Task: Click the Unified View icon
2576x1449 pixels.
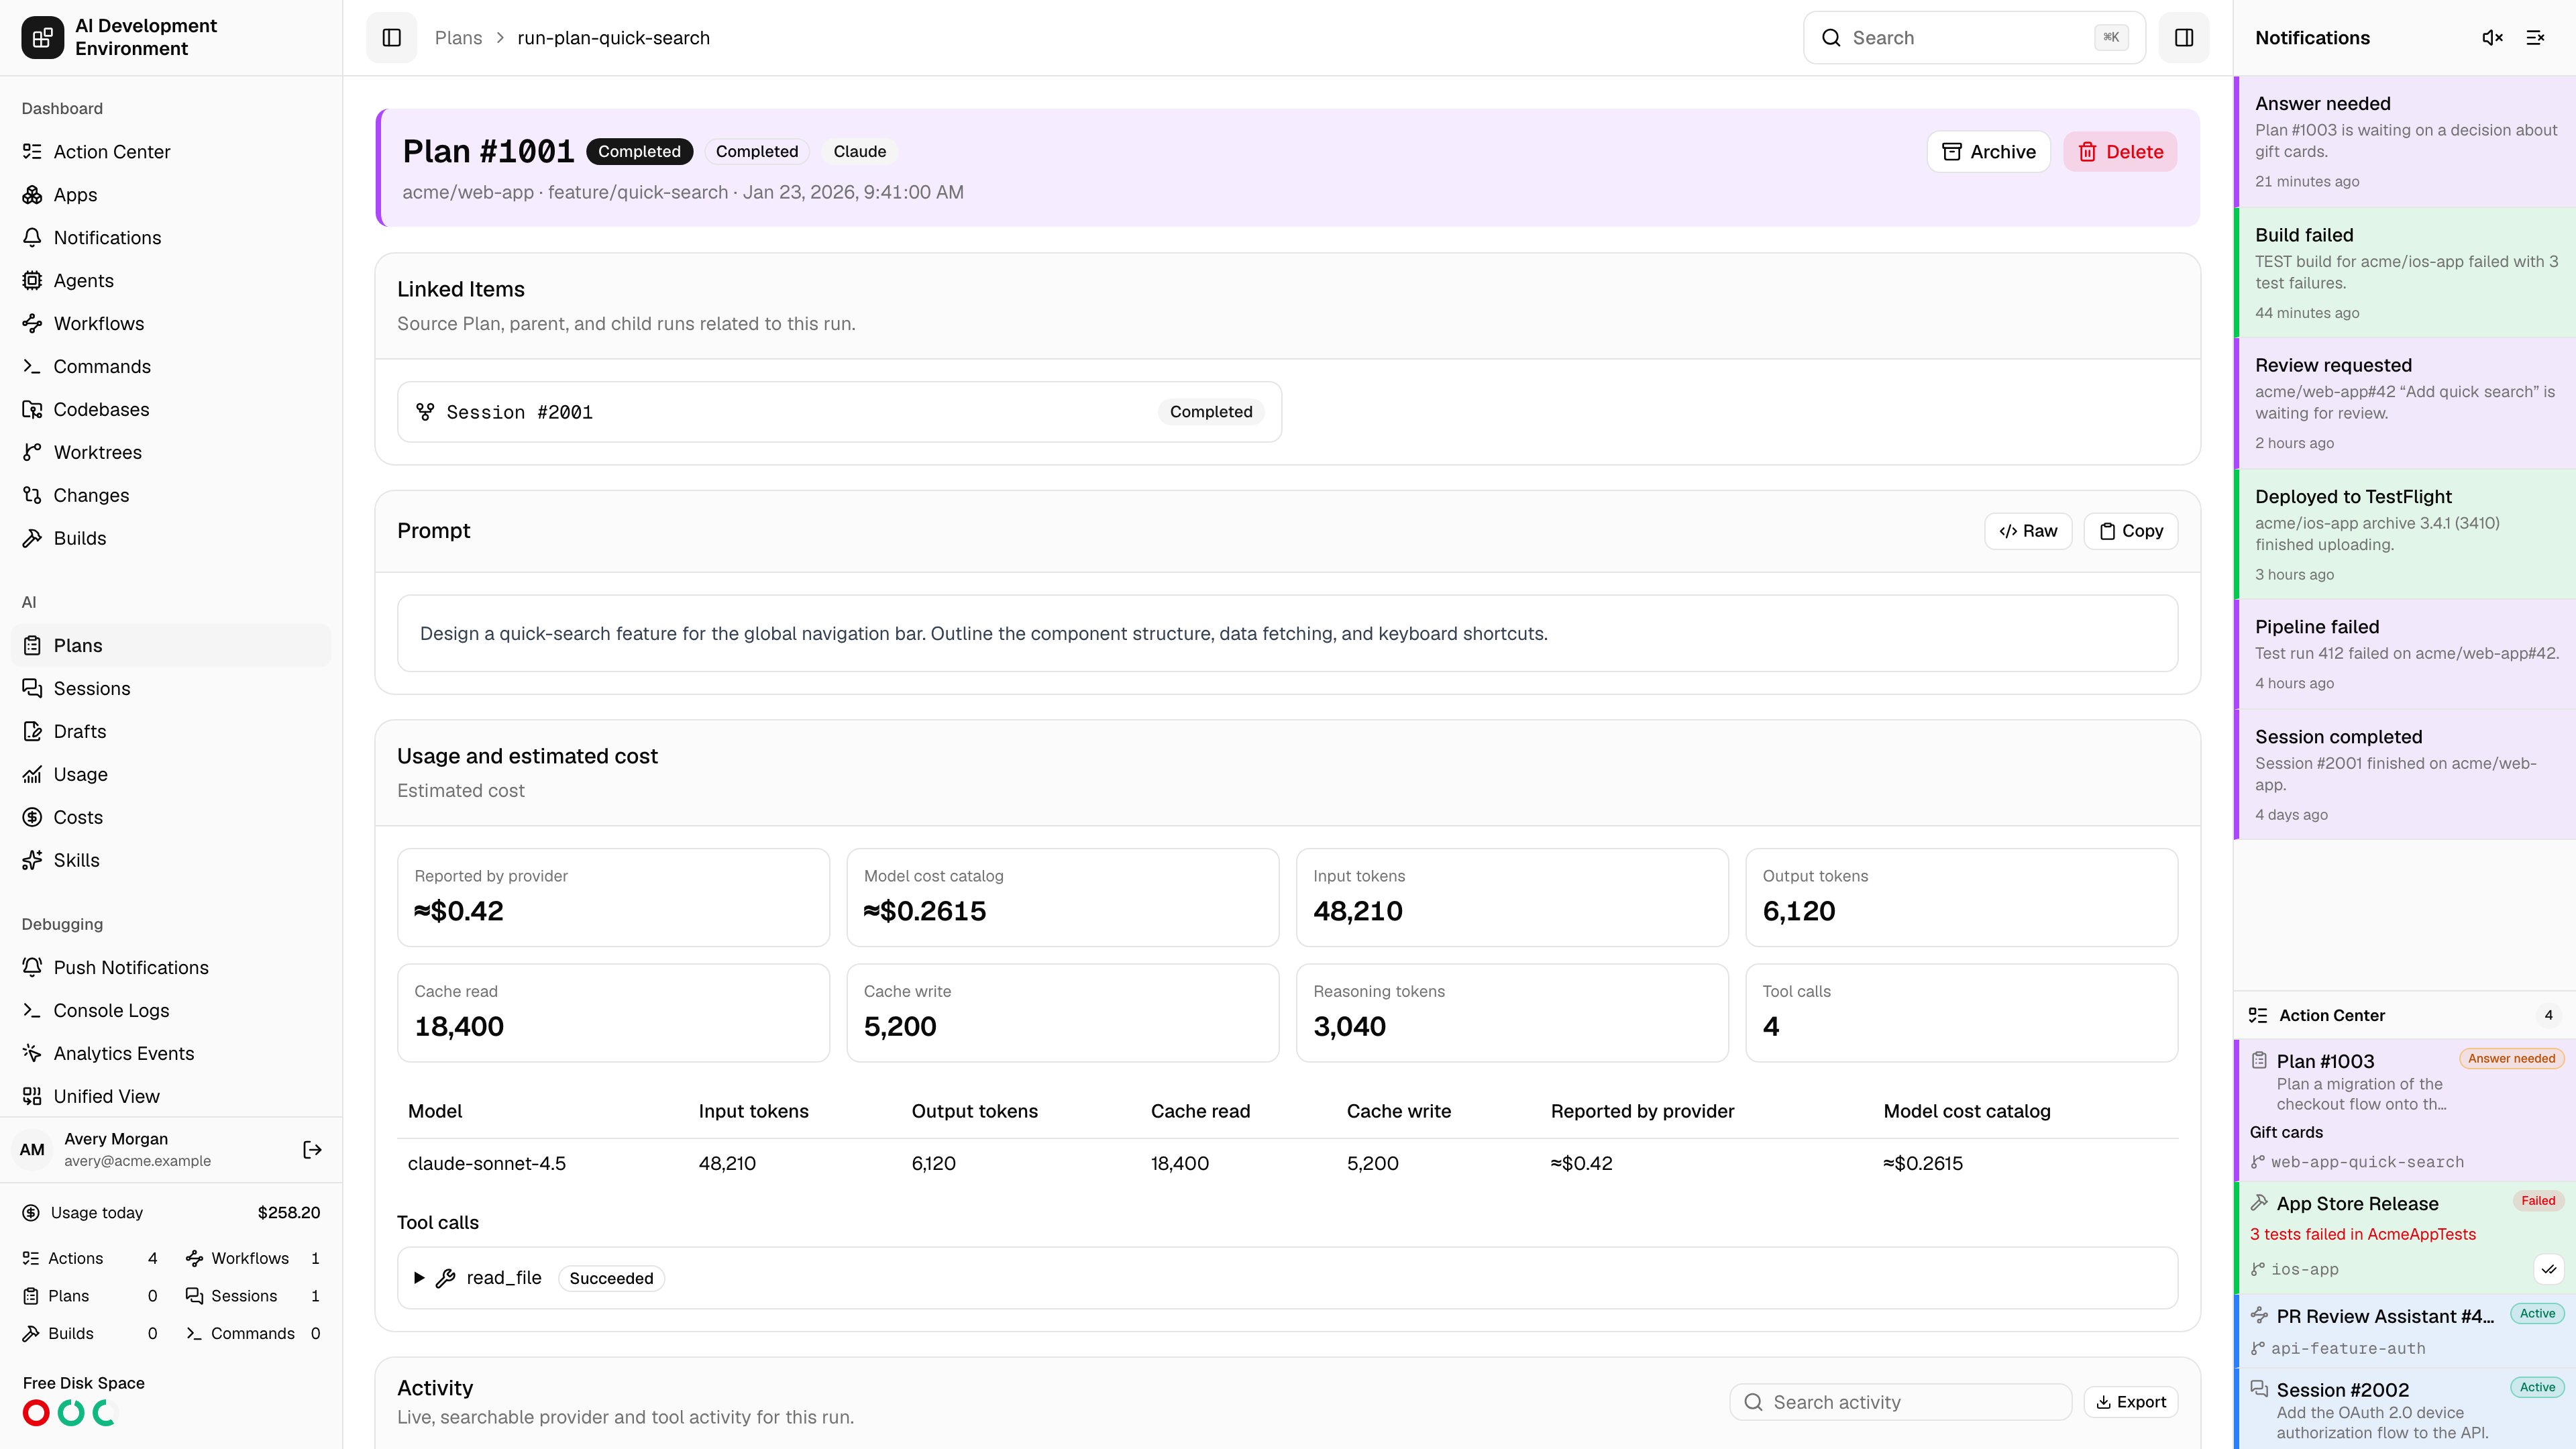Action: click(x=32, y=1097)
